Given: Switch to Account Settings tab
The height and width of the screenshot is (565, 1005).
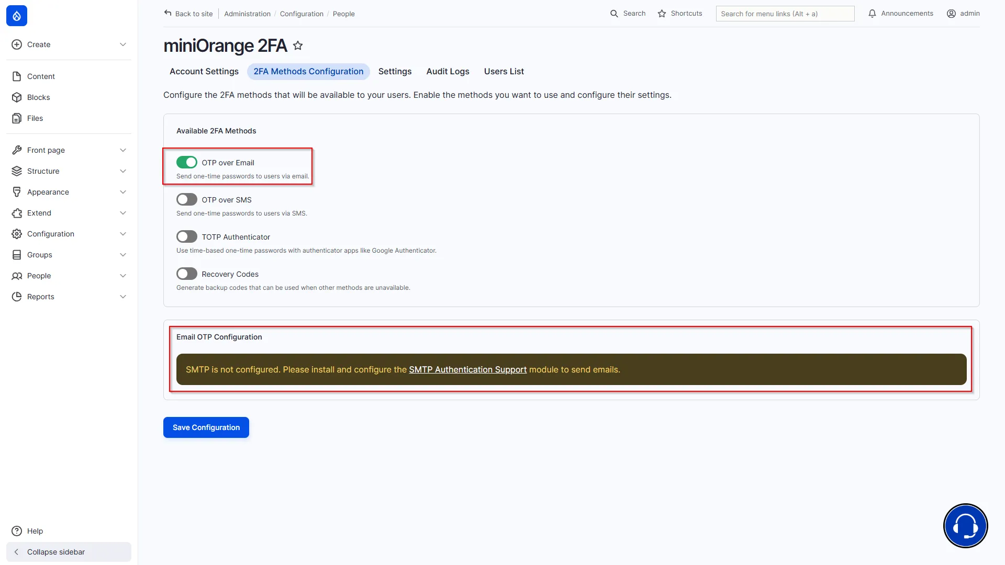Looking at the screenshot, I should point(204,71).
